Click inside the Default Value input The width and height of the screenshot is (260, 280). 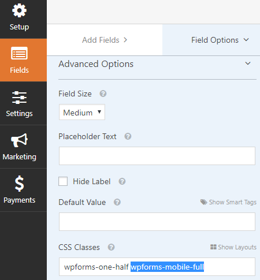click(157, 222)
